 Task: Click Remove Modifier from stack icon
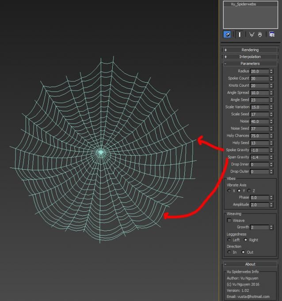click(x=260, y=34)
